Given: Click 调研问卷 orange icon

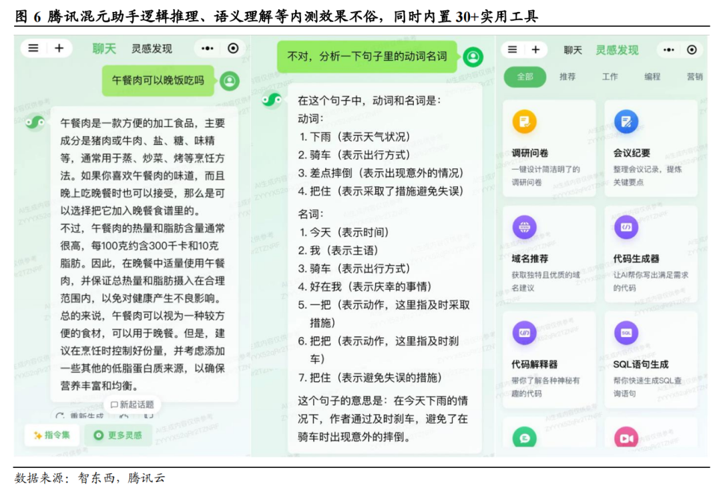Looking at the screenshot, I should point(524,122).
